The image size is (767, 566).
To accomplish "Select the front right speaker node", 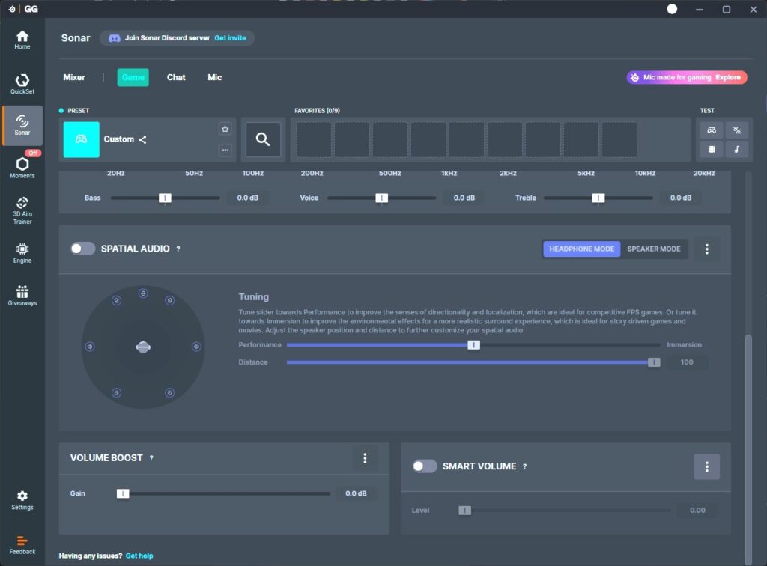I will pos(169,300).
